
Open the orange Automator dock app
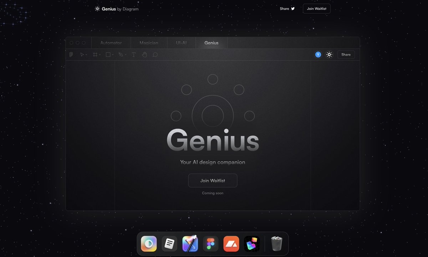click(x=231, y=244)
